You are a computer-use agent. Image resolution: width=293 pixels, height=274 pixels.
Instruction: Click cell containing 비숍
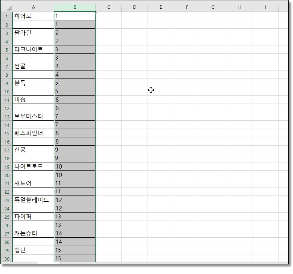[33, 100]
